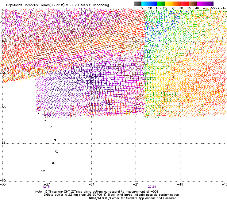Click the blue 10-15 knots legend swatch
The image size is (227, 200).
[153, 4]
